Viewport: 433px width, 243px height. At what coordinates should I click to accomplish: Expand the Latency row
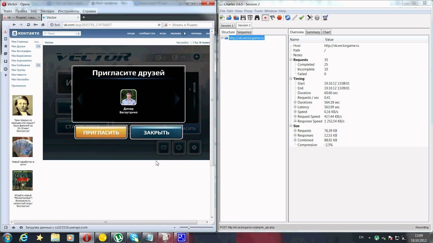click(295, 107)
